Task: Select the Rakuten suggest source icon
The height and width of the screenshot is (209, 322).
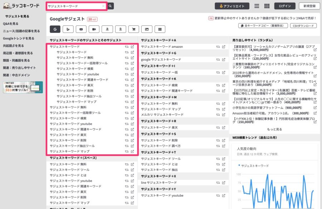Action: click(121, 29)
